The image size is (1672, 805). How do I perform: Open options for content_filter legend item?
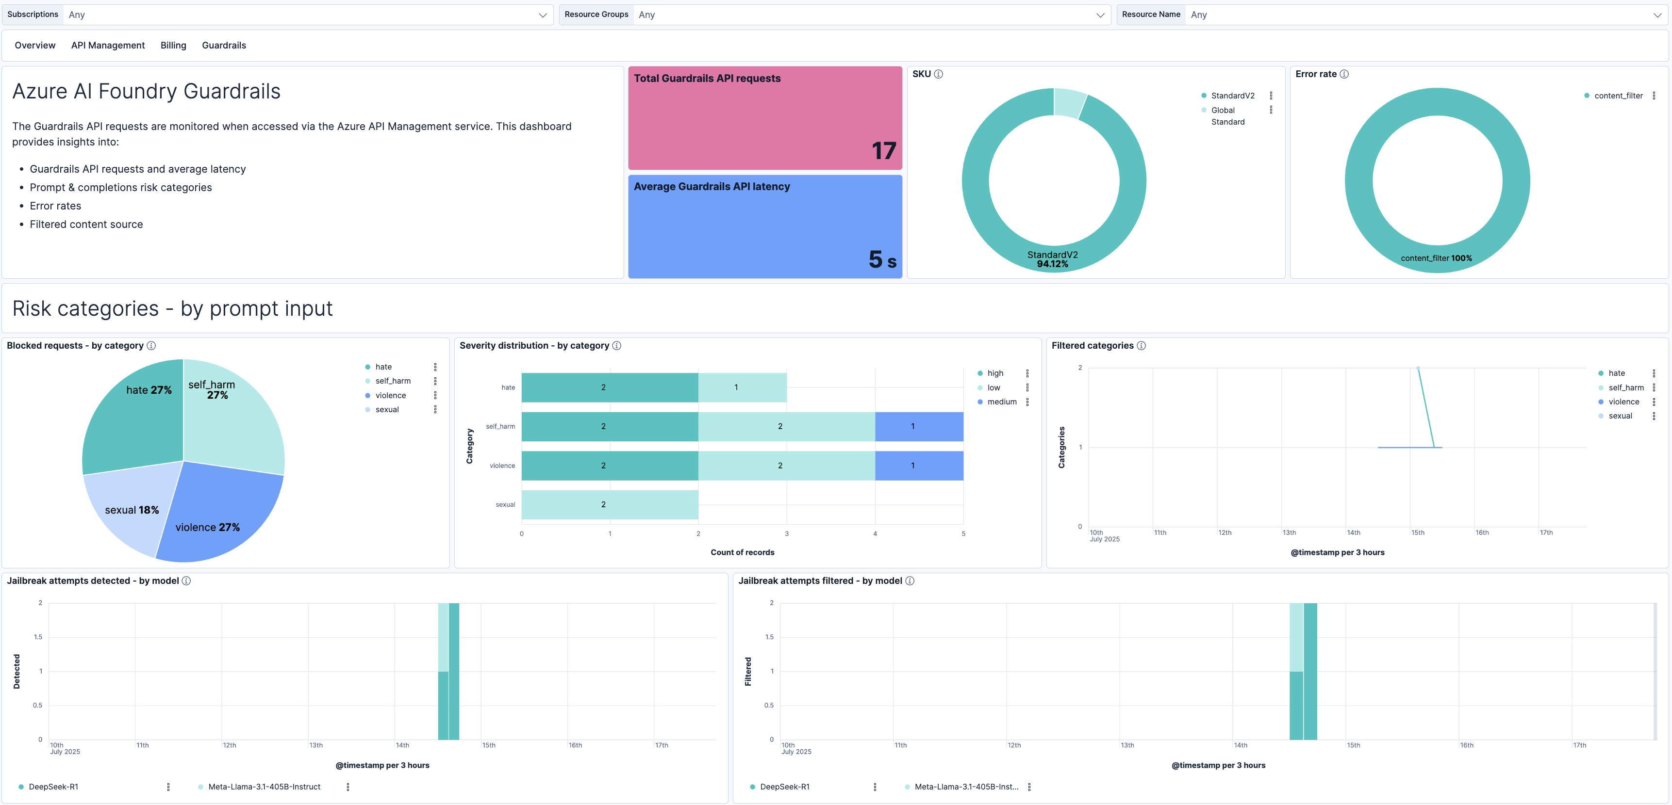tap(1654, 96)
